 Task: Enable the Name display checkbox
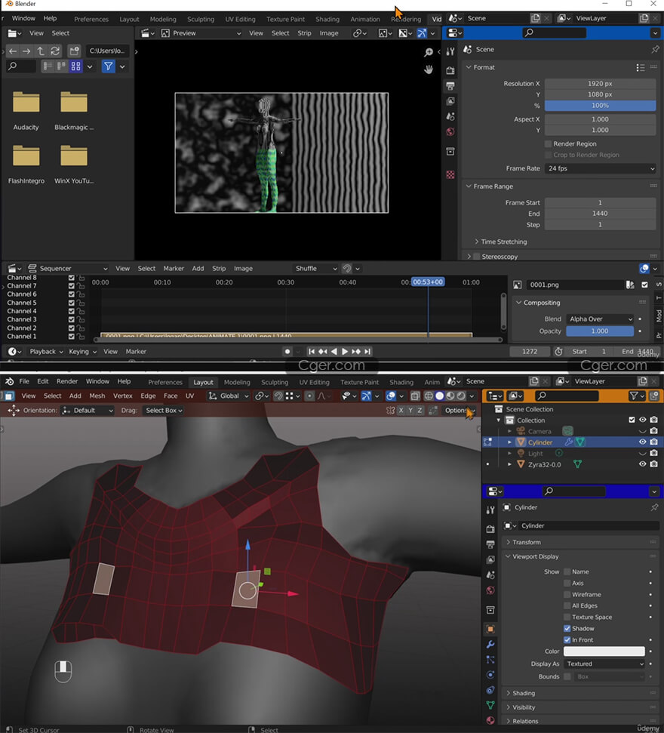[567, 571]
